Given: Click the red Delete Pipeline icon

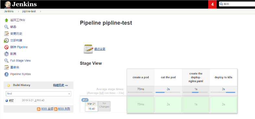Looking at the screenshot, I should coord(6,47).
